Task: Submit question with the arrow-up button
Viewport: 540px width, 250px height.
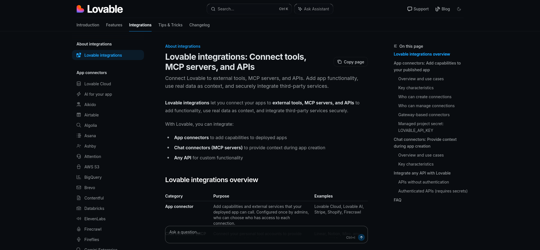Action: (x=361, y=237)
